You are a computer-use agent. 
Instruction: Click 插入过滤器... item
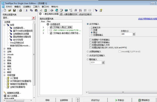coord(13,96)
